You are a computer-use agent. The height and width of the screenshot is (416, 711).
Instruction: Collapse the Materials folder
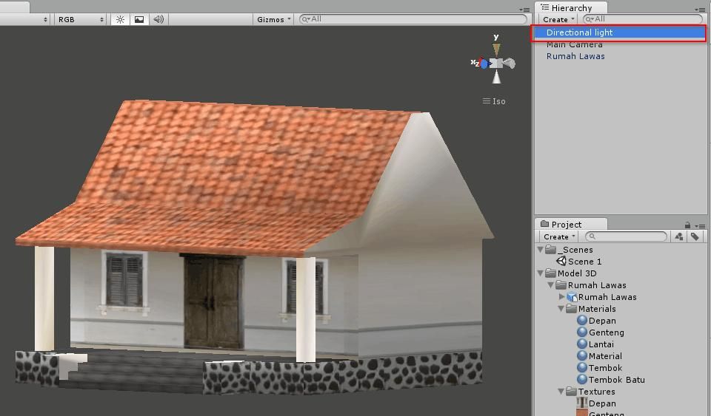click(x=562, y=309)
